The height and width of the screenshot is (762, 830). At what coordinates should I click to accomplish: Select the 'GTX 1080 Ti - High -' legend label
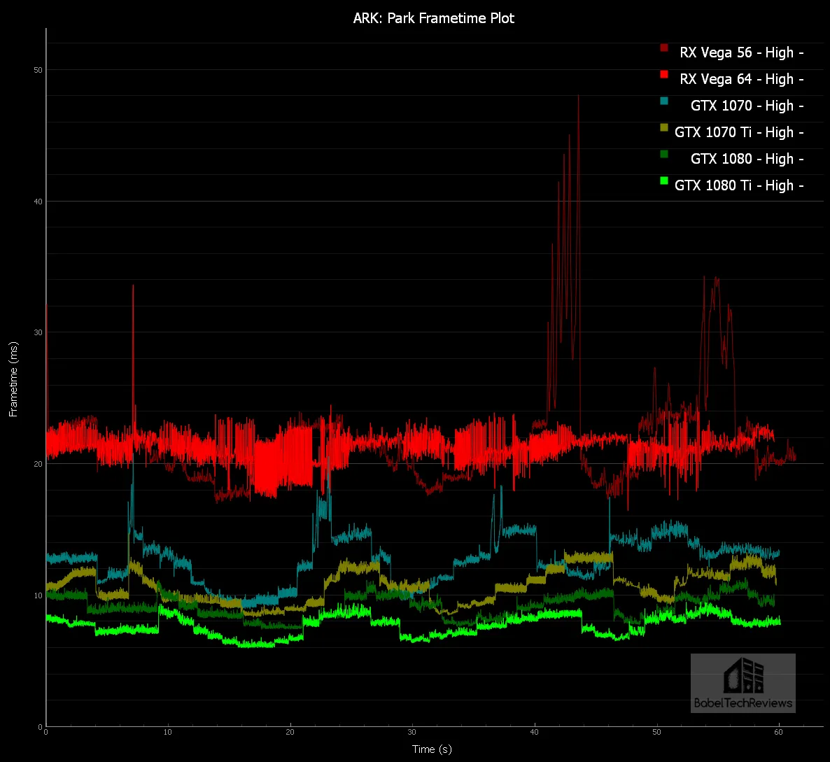[x=739, y=185]
